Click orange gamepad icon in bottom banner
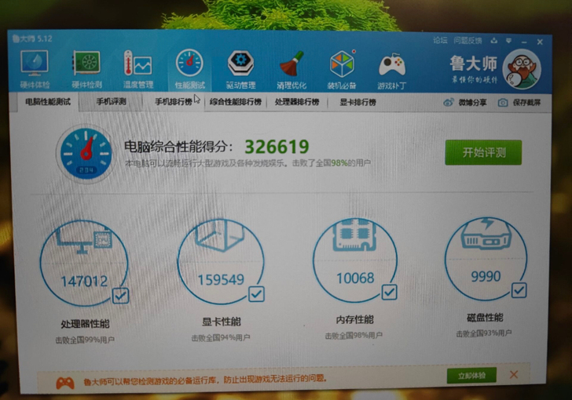 pyautogui.click(x=65, y=383)
